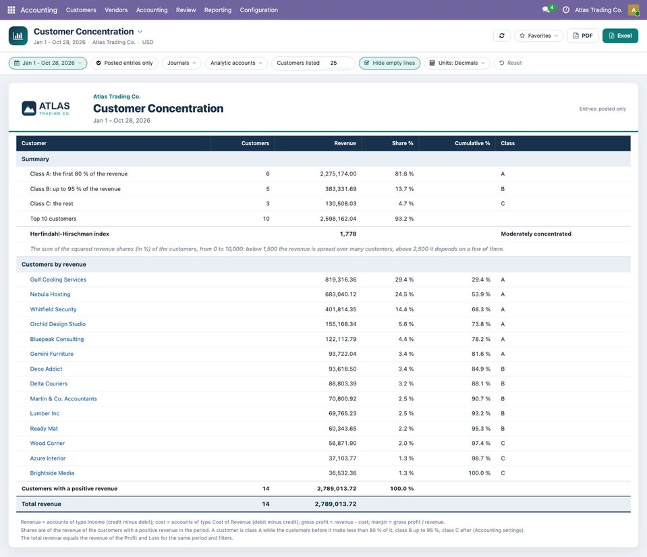This screenshot has height=557, width=647.
Task: Open the Nebula Hosting customer link
Action: (50, 294)
